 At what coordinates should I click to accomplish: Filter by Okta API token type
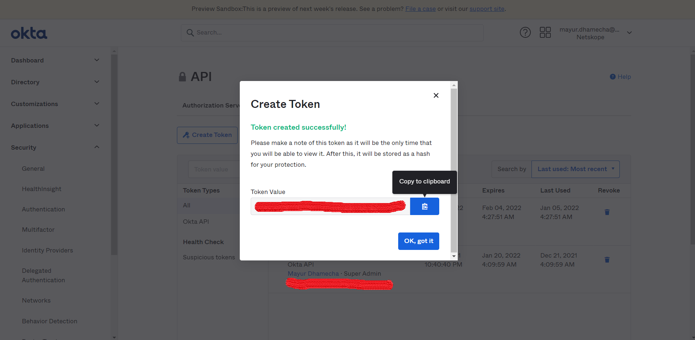(x=196, y=222)
